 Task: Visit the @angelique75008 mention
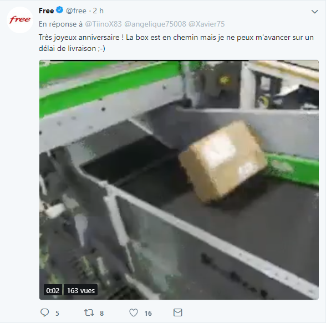coord(155,24)
